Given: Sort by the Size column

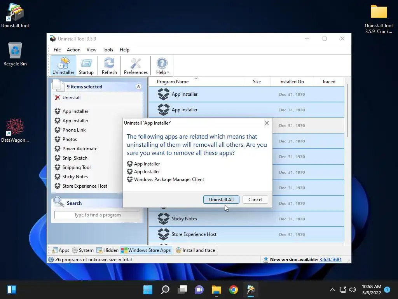Looking at the screenshot, I should [x=257, y=82].
